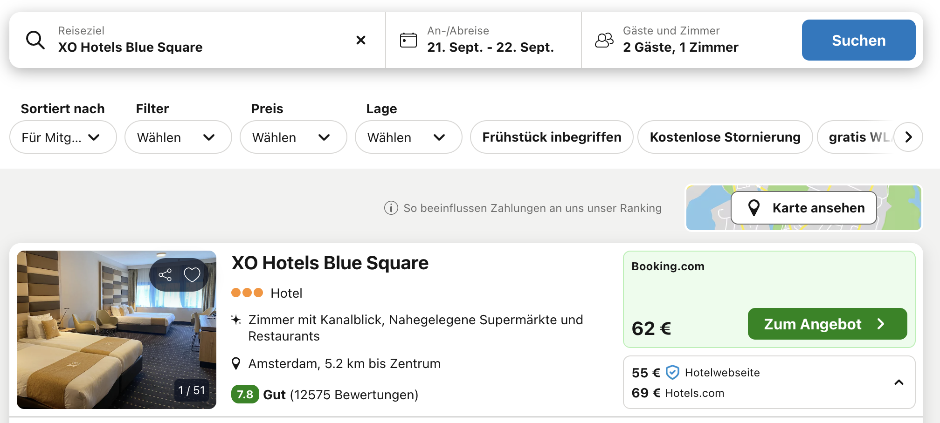Collapse the other price offers list

click(899, 382)
